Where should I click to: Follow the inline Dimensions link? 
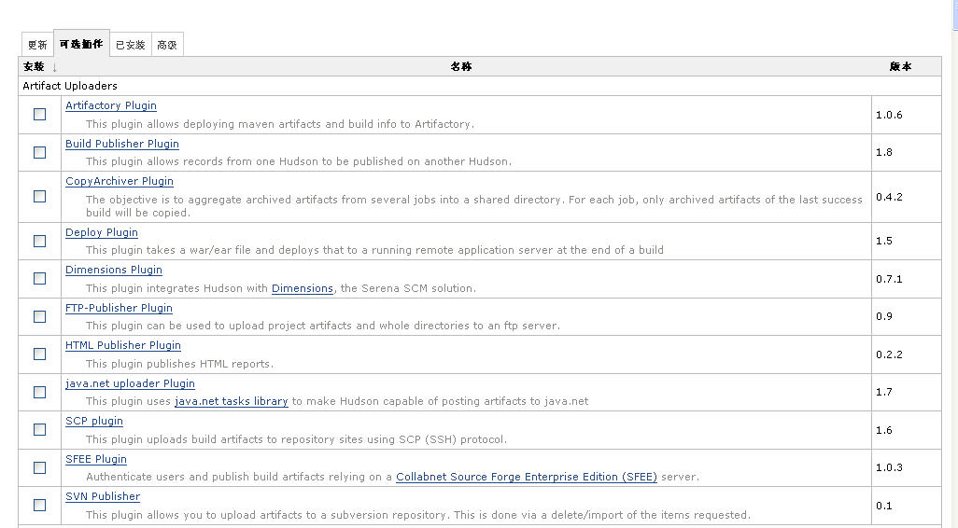(x=303, y=288)
